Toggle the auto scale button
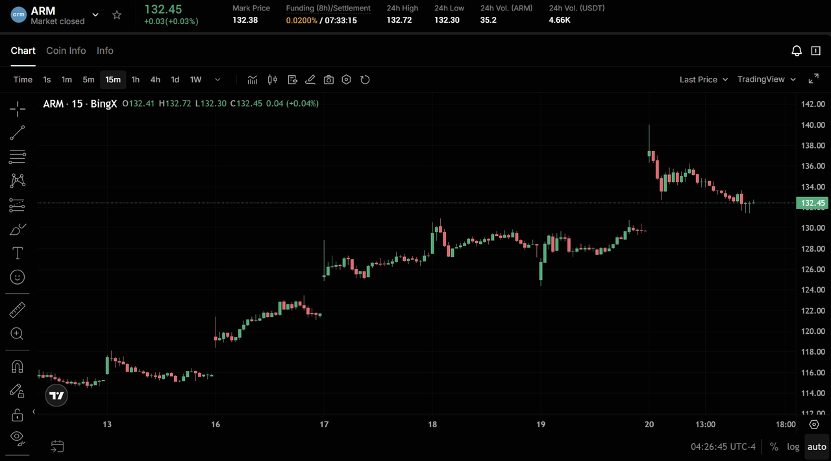 point(817,447)
